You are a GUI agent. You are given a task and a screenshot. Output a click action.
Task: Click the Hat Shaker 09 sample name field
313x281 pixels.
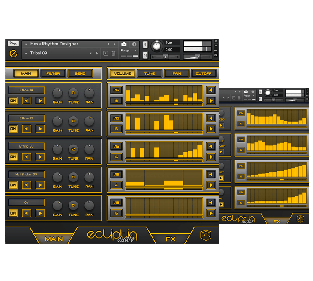click(26, 174)
